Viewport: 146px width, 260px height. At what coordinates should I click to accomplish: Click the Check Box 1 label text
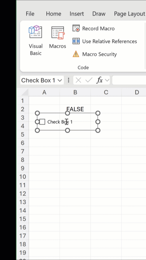[60, 122]
